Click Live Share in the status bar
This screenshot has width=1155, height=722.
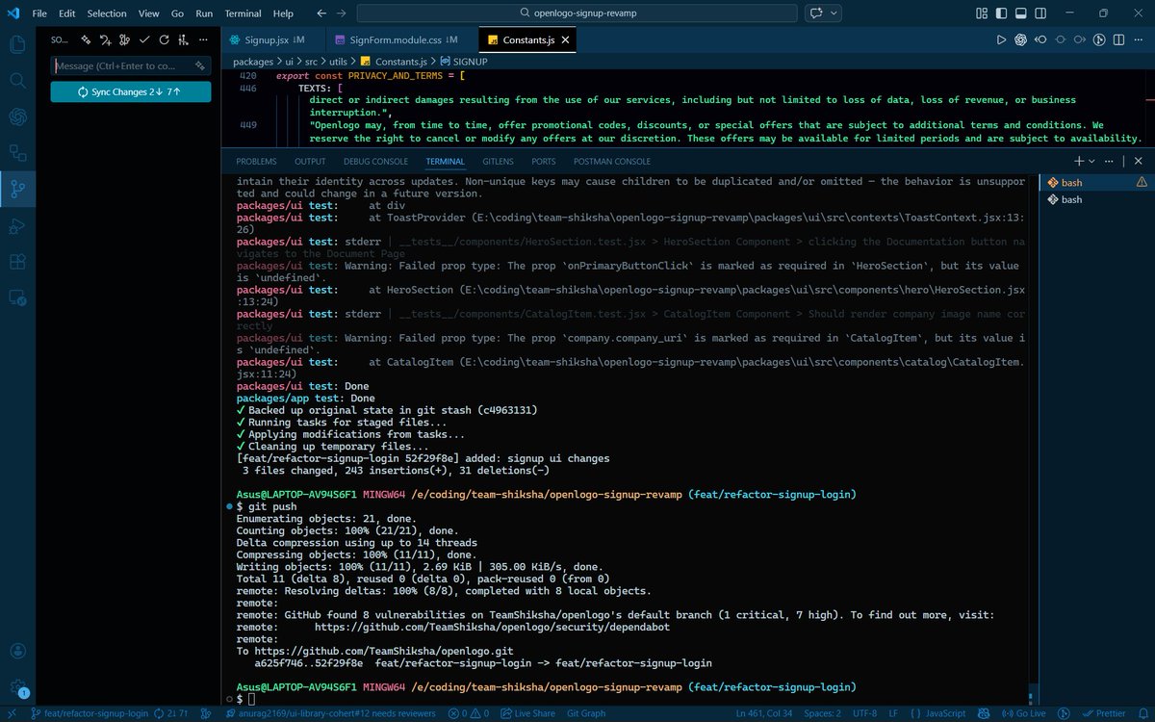coord(528,713)
